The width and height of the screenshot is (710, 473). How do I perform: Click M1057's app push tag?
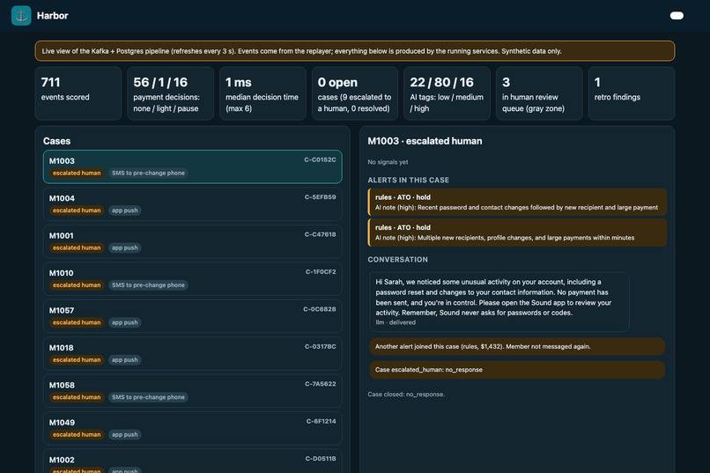124,322
